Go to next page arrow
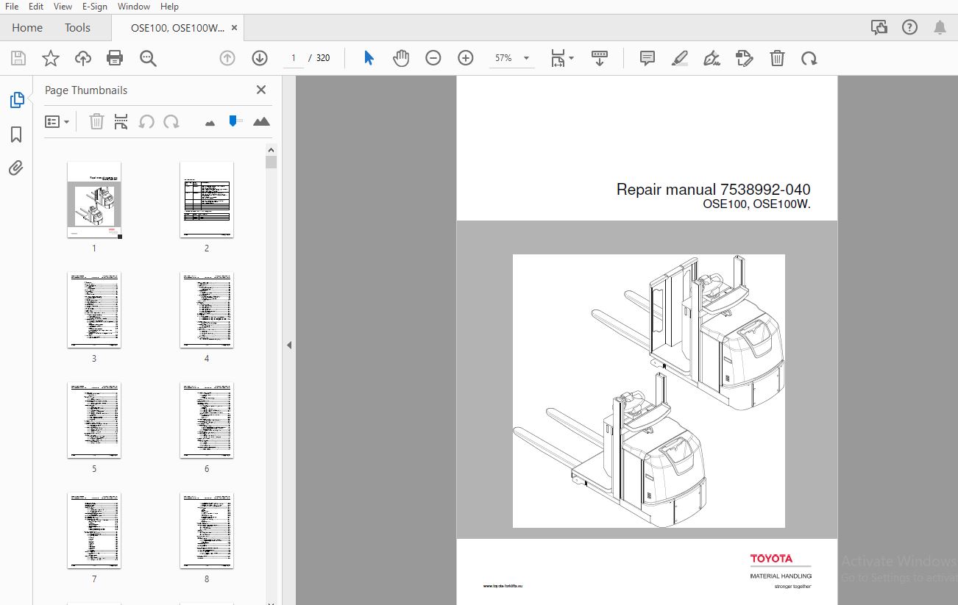The image size is (958, 605). (260, 58)
